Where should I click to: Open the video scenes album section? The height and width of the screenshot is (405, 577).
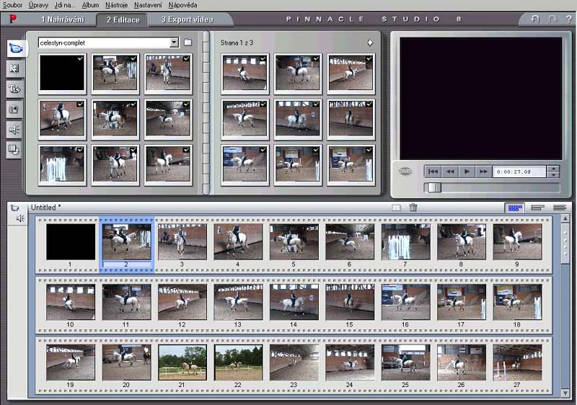pyautogui.click(x=14, y=48)
